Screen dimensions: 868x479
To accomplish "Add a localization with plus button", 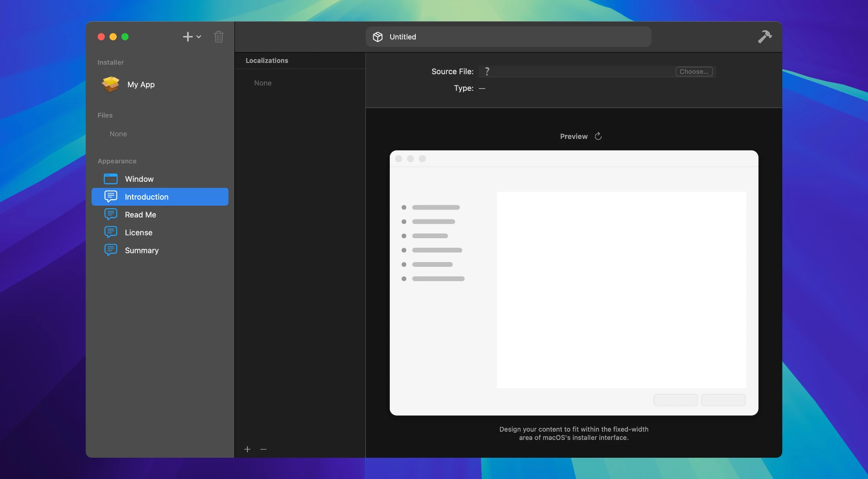I will pyautogui.click(x=247, y=449).
